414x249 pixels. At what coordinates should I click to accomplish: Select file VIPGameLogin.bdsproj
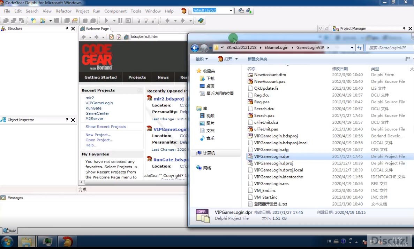point(276,136)
